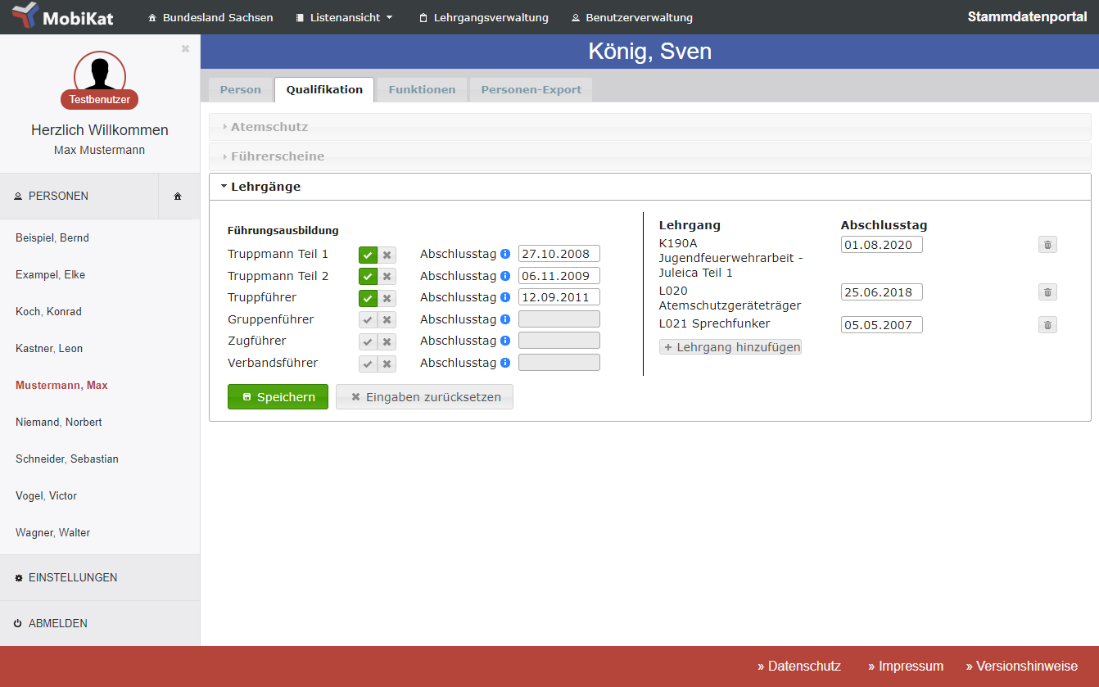The height and width of the screenshot is (687, 1099).
Task: Click Lehrgang hinzufügen to add course
Action: pyautogui.click(x=730, y=347)
